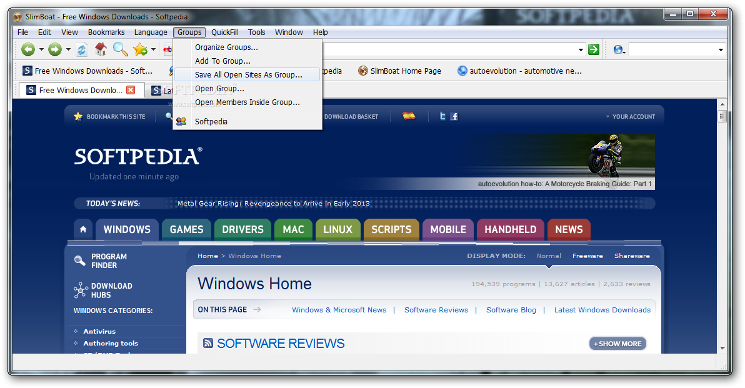Image resolution: width=745 pixels, height=388 pixels.
Task: Open the LINUX category tab
Action: pyautogui.click(x=338, y=229)
